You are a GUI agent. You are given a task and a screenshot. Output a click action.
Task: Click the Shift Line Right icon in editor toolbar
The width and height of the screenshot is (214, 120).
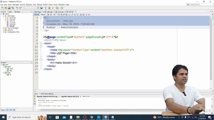(83, 15)
